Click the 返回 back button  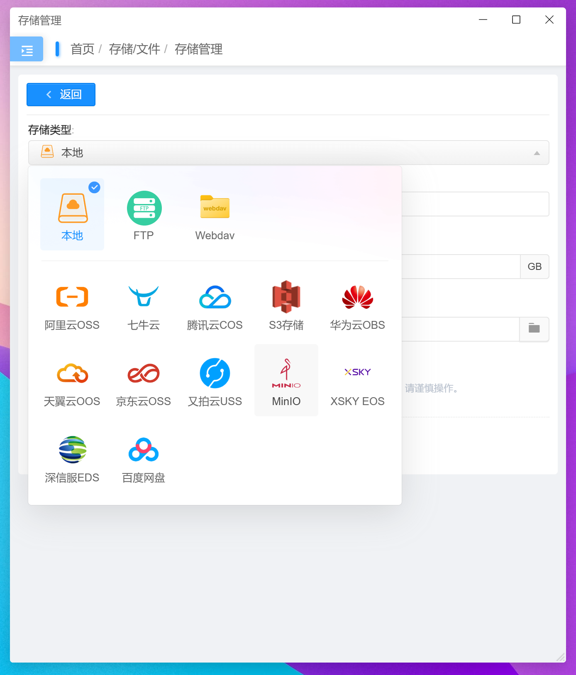coord(61,95)
